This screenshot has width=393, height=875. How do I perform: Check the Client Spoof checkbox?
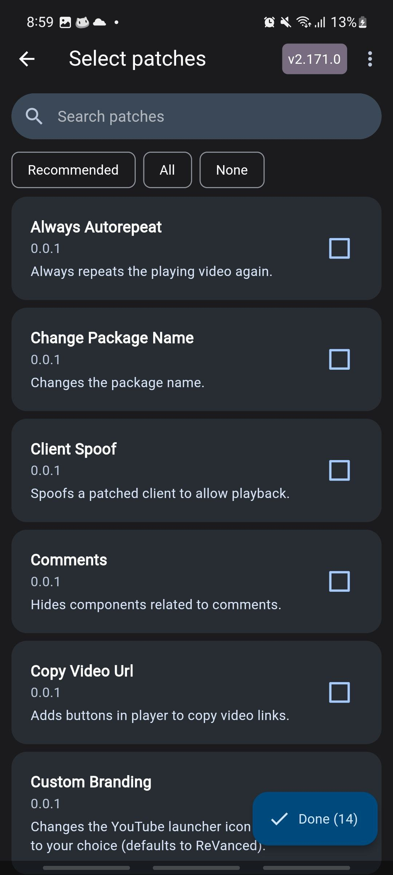point(339,470)
